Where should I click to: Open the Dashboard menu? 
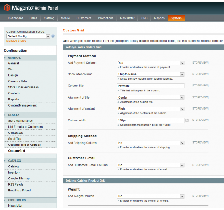click(x=15, y=18)
